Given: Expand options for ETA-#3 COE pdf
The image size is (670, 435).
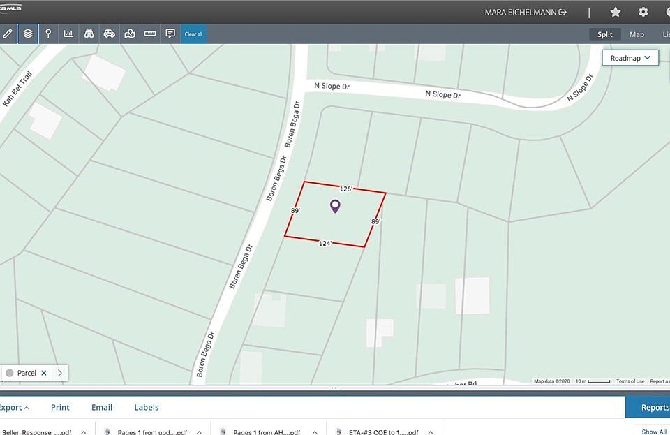Looking at the screenshot, I should pyautogui.click(x=431, y=432).
